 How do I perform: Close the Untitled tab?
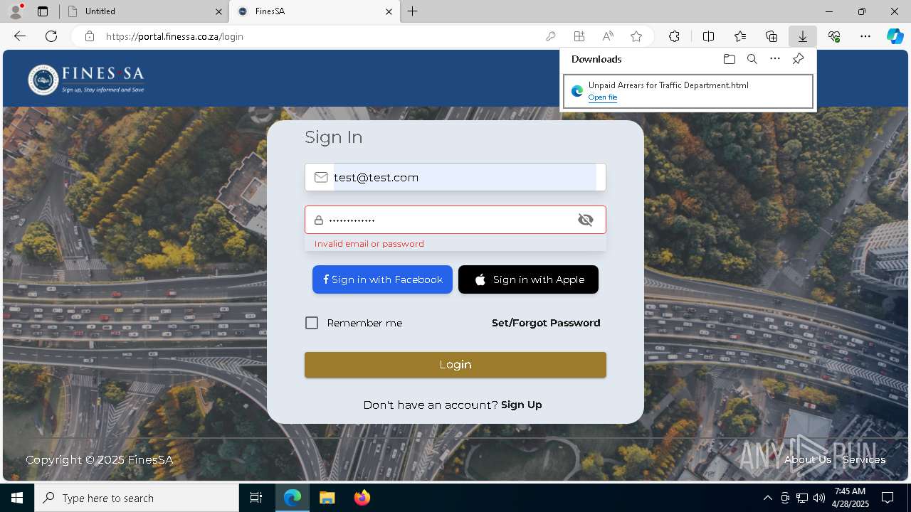218,11
